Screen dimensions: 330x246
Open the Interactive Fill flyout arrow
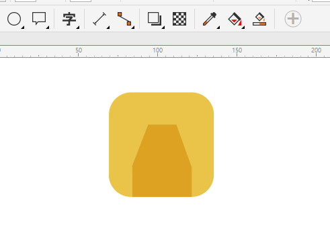click(243, 28)
